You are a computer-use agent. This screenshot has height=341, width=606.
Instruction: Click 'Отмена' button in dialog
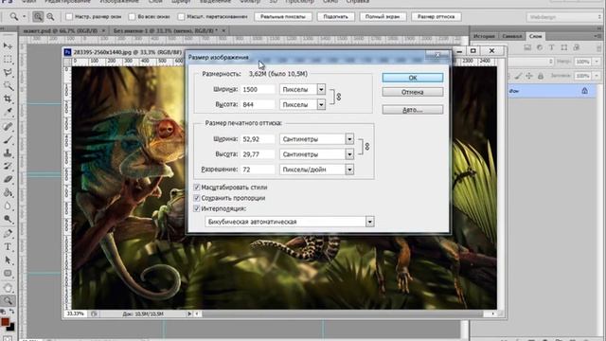(413, 92)
